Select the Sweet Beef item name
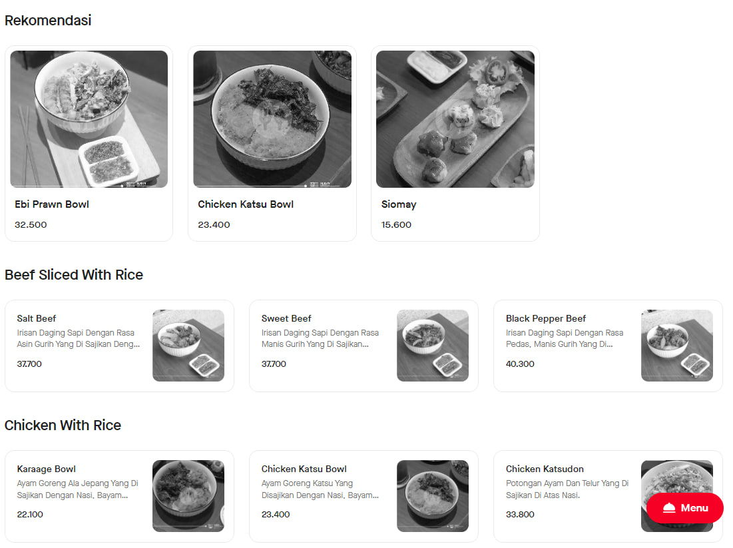Viewport: 733px width, 548px height. click(x=286, y=318)
